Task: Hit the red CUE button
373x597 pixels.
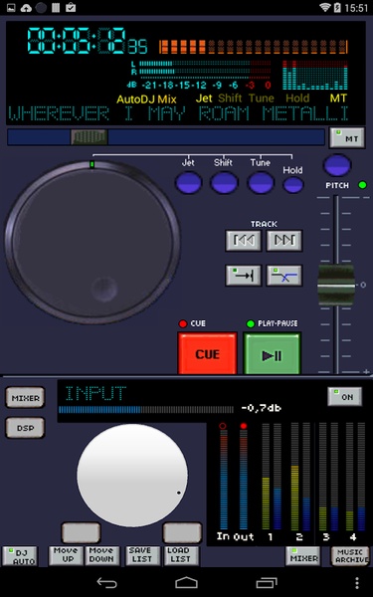Action: pos(208,353)
